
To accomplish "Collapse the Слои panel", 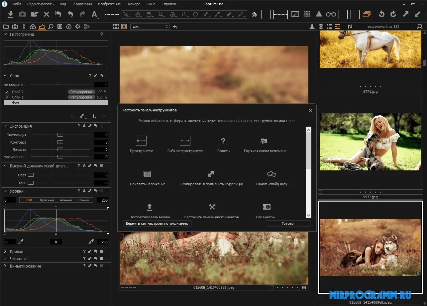I will [x=5, y=76].
